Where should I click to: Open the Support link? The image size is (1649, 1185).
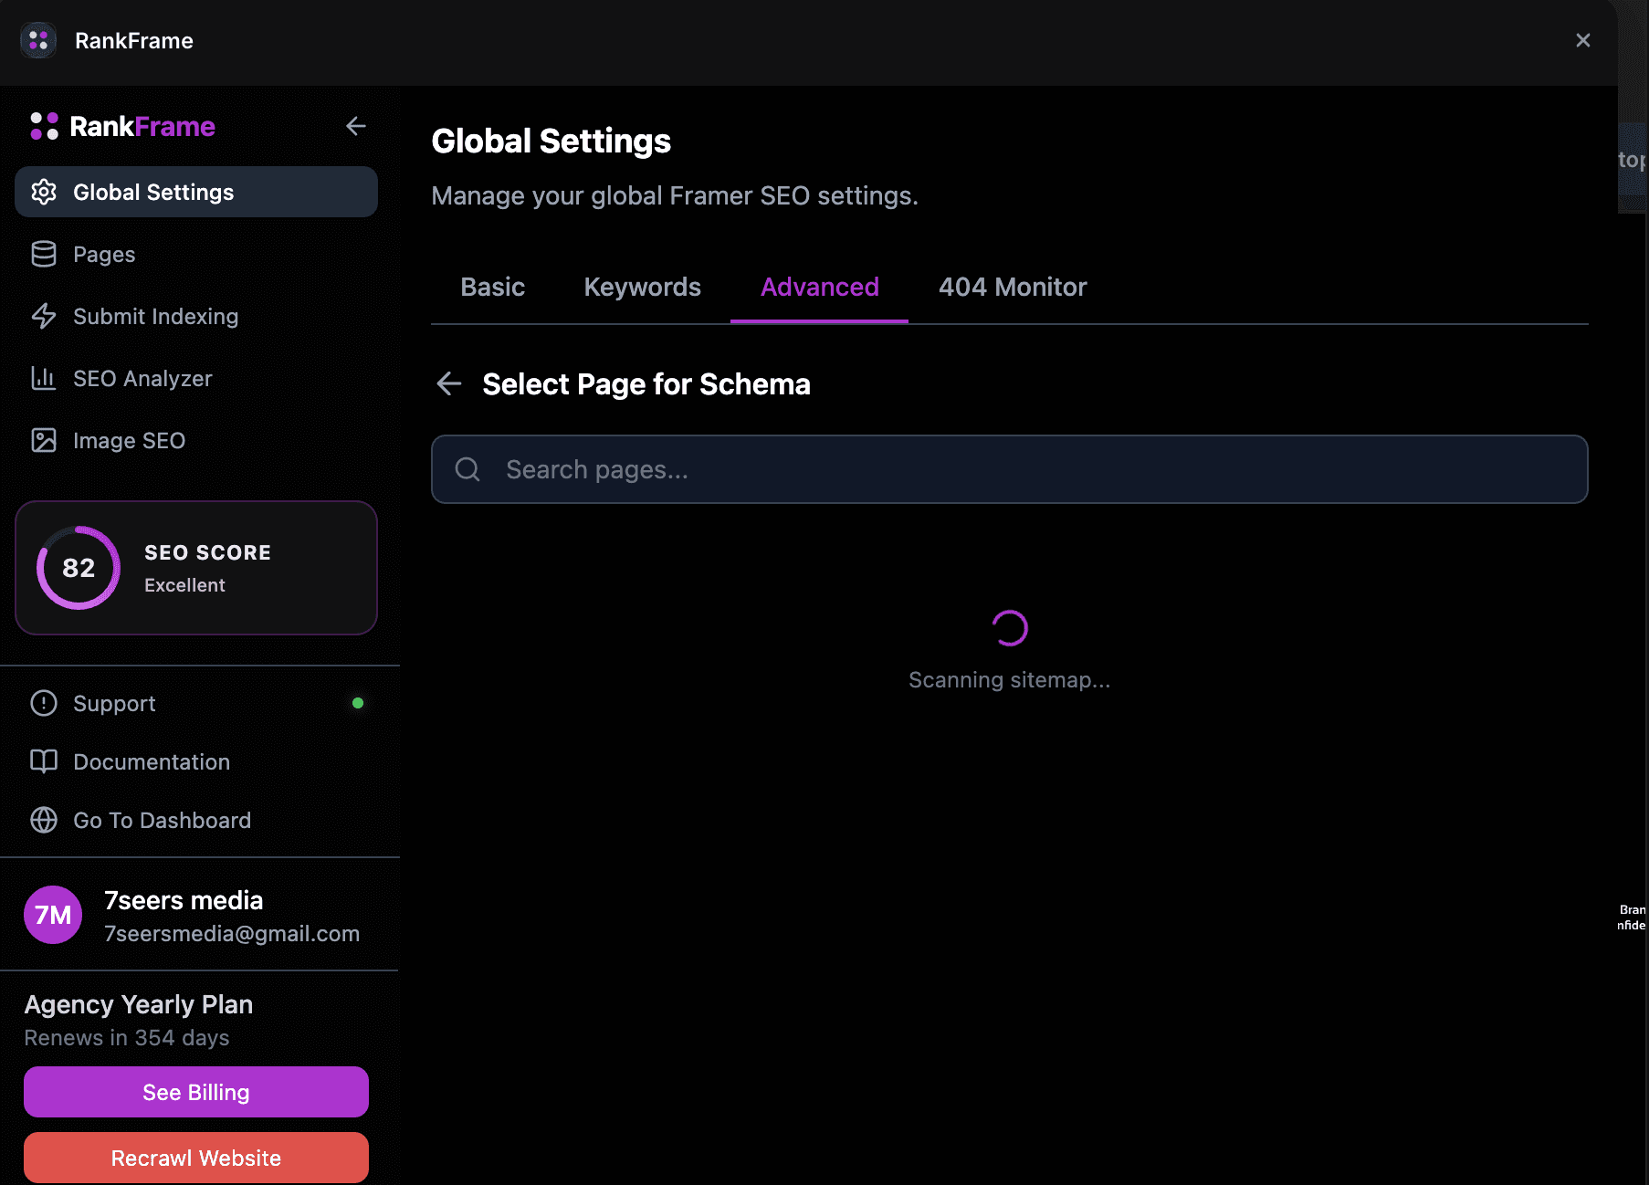pyautogui.click(x=196, y=703)
